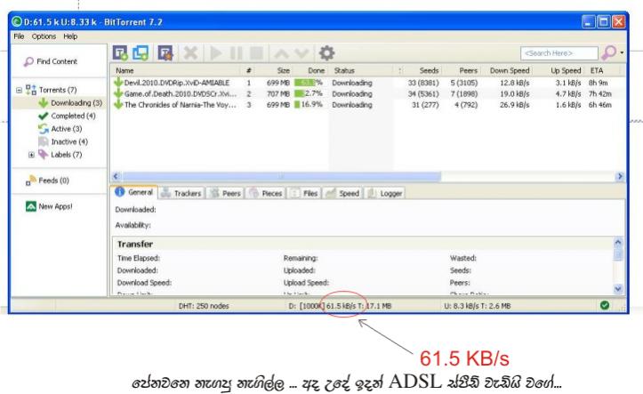Select the Downloading (3) category
This screenshot has height=394, width=643.
coord(70,102)
